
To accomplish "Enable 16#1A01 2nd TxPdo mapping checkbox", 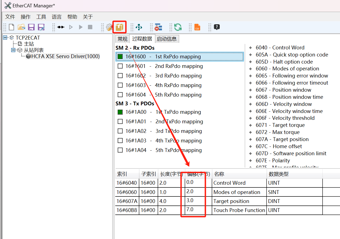I will pos(120,121).
